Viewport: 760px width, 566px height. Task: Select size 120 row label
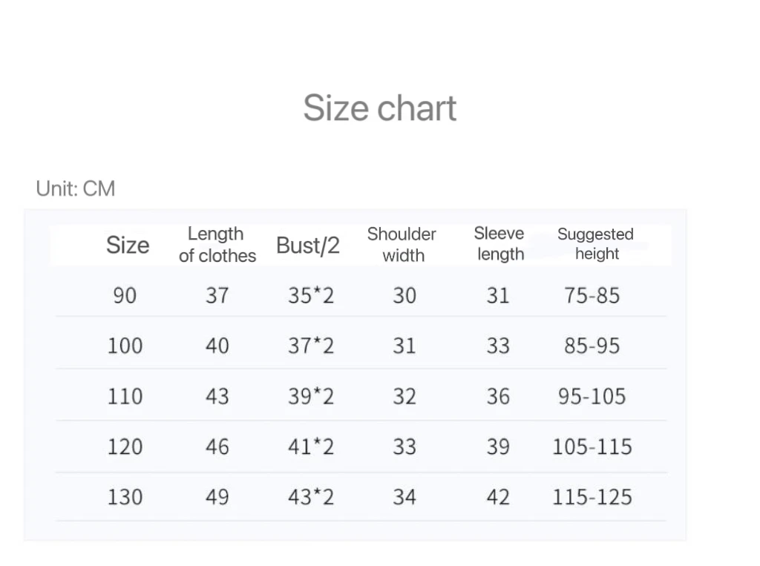[x=125, y=447]
